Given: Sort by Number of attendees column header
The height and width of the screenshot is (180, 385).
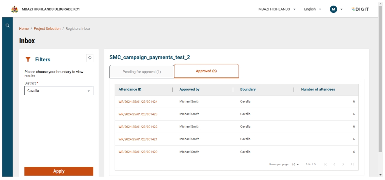Looking at the screenshot, I should click(x=318, y=89).
